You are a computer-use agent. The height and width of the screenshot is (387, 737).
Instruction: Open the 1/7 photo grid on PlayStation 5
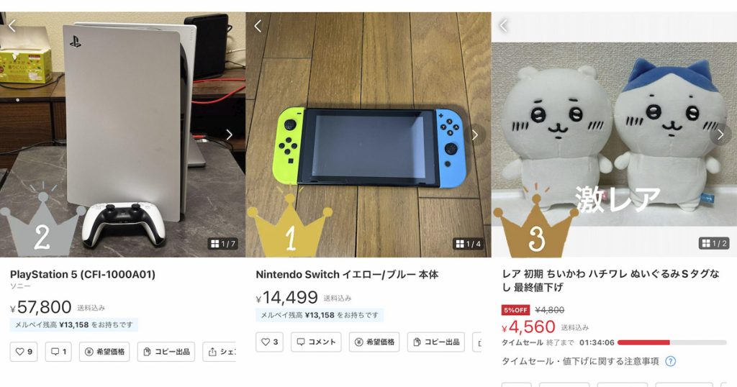223,243
